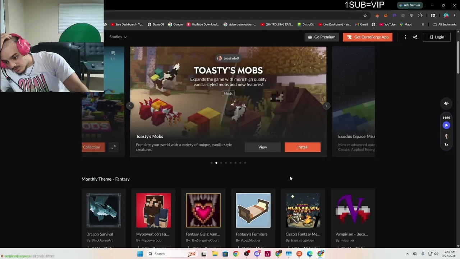Select the seventh carousel pagination dot
Viewport: 460px width, 259px height.
coord(240,163)
